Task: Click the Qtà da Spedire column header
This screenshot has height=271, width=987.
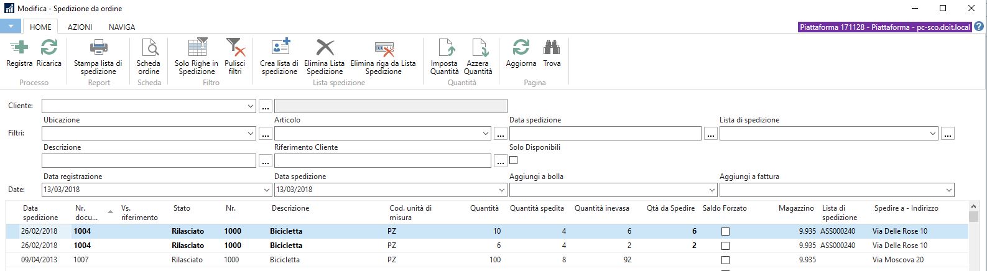Action: (x=670, y=208)
